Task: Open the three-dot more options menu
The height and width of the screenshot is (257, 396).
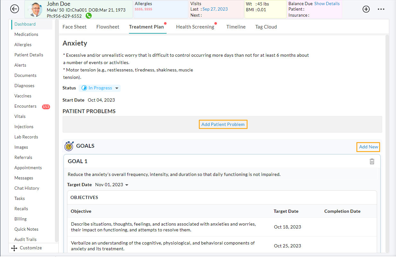Action: pos(381,9)
